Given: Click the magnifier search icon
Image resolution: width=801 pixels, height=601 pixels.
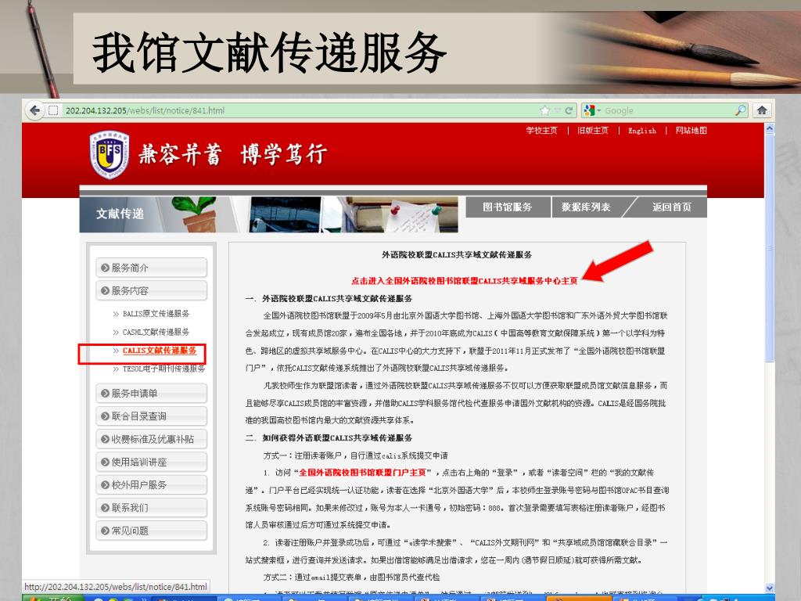Looking at the screenshot, I should [x=740, y=110].
